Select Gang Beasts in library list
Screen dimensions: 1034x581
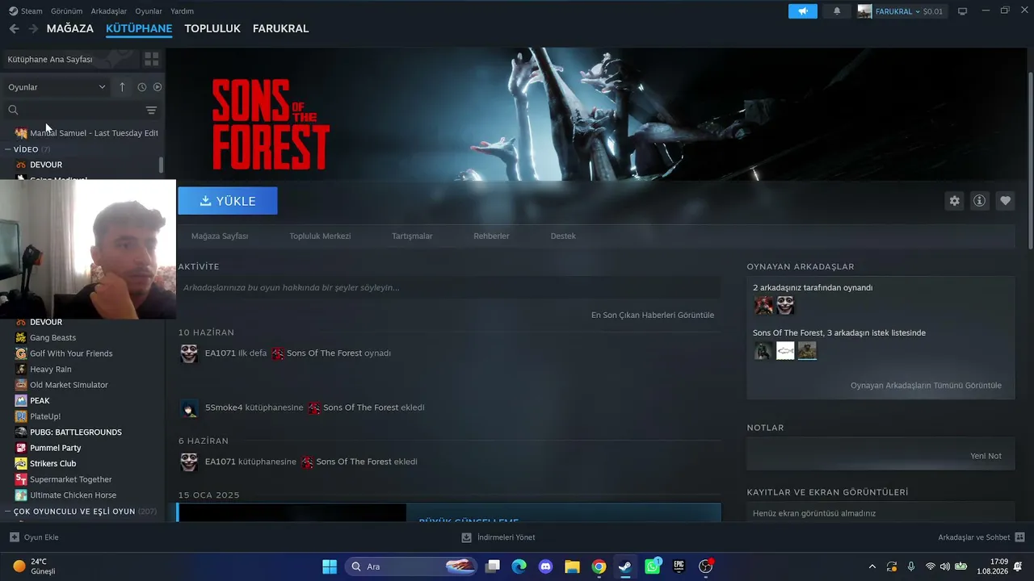[53, 338]
